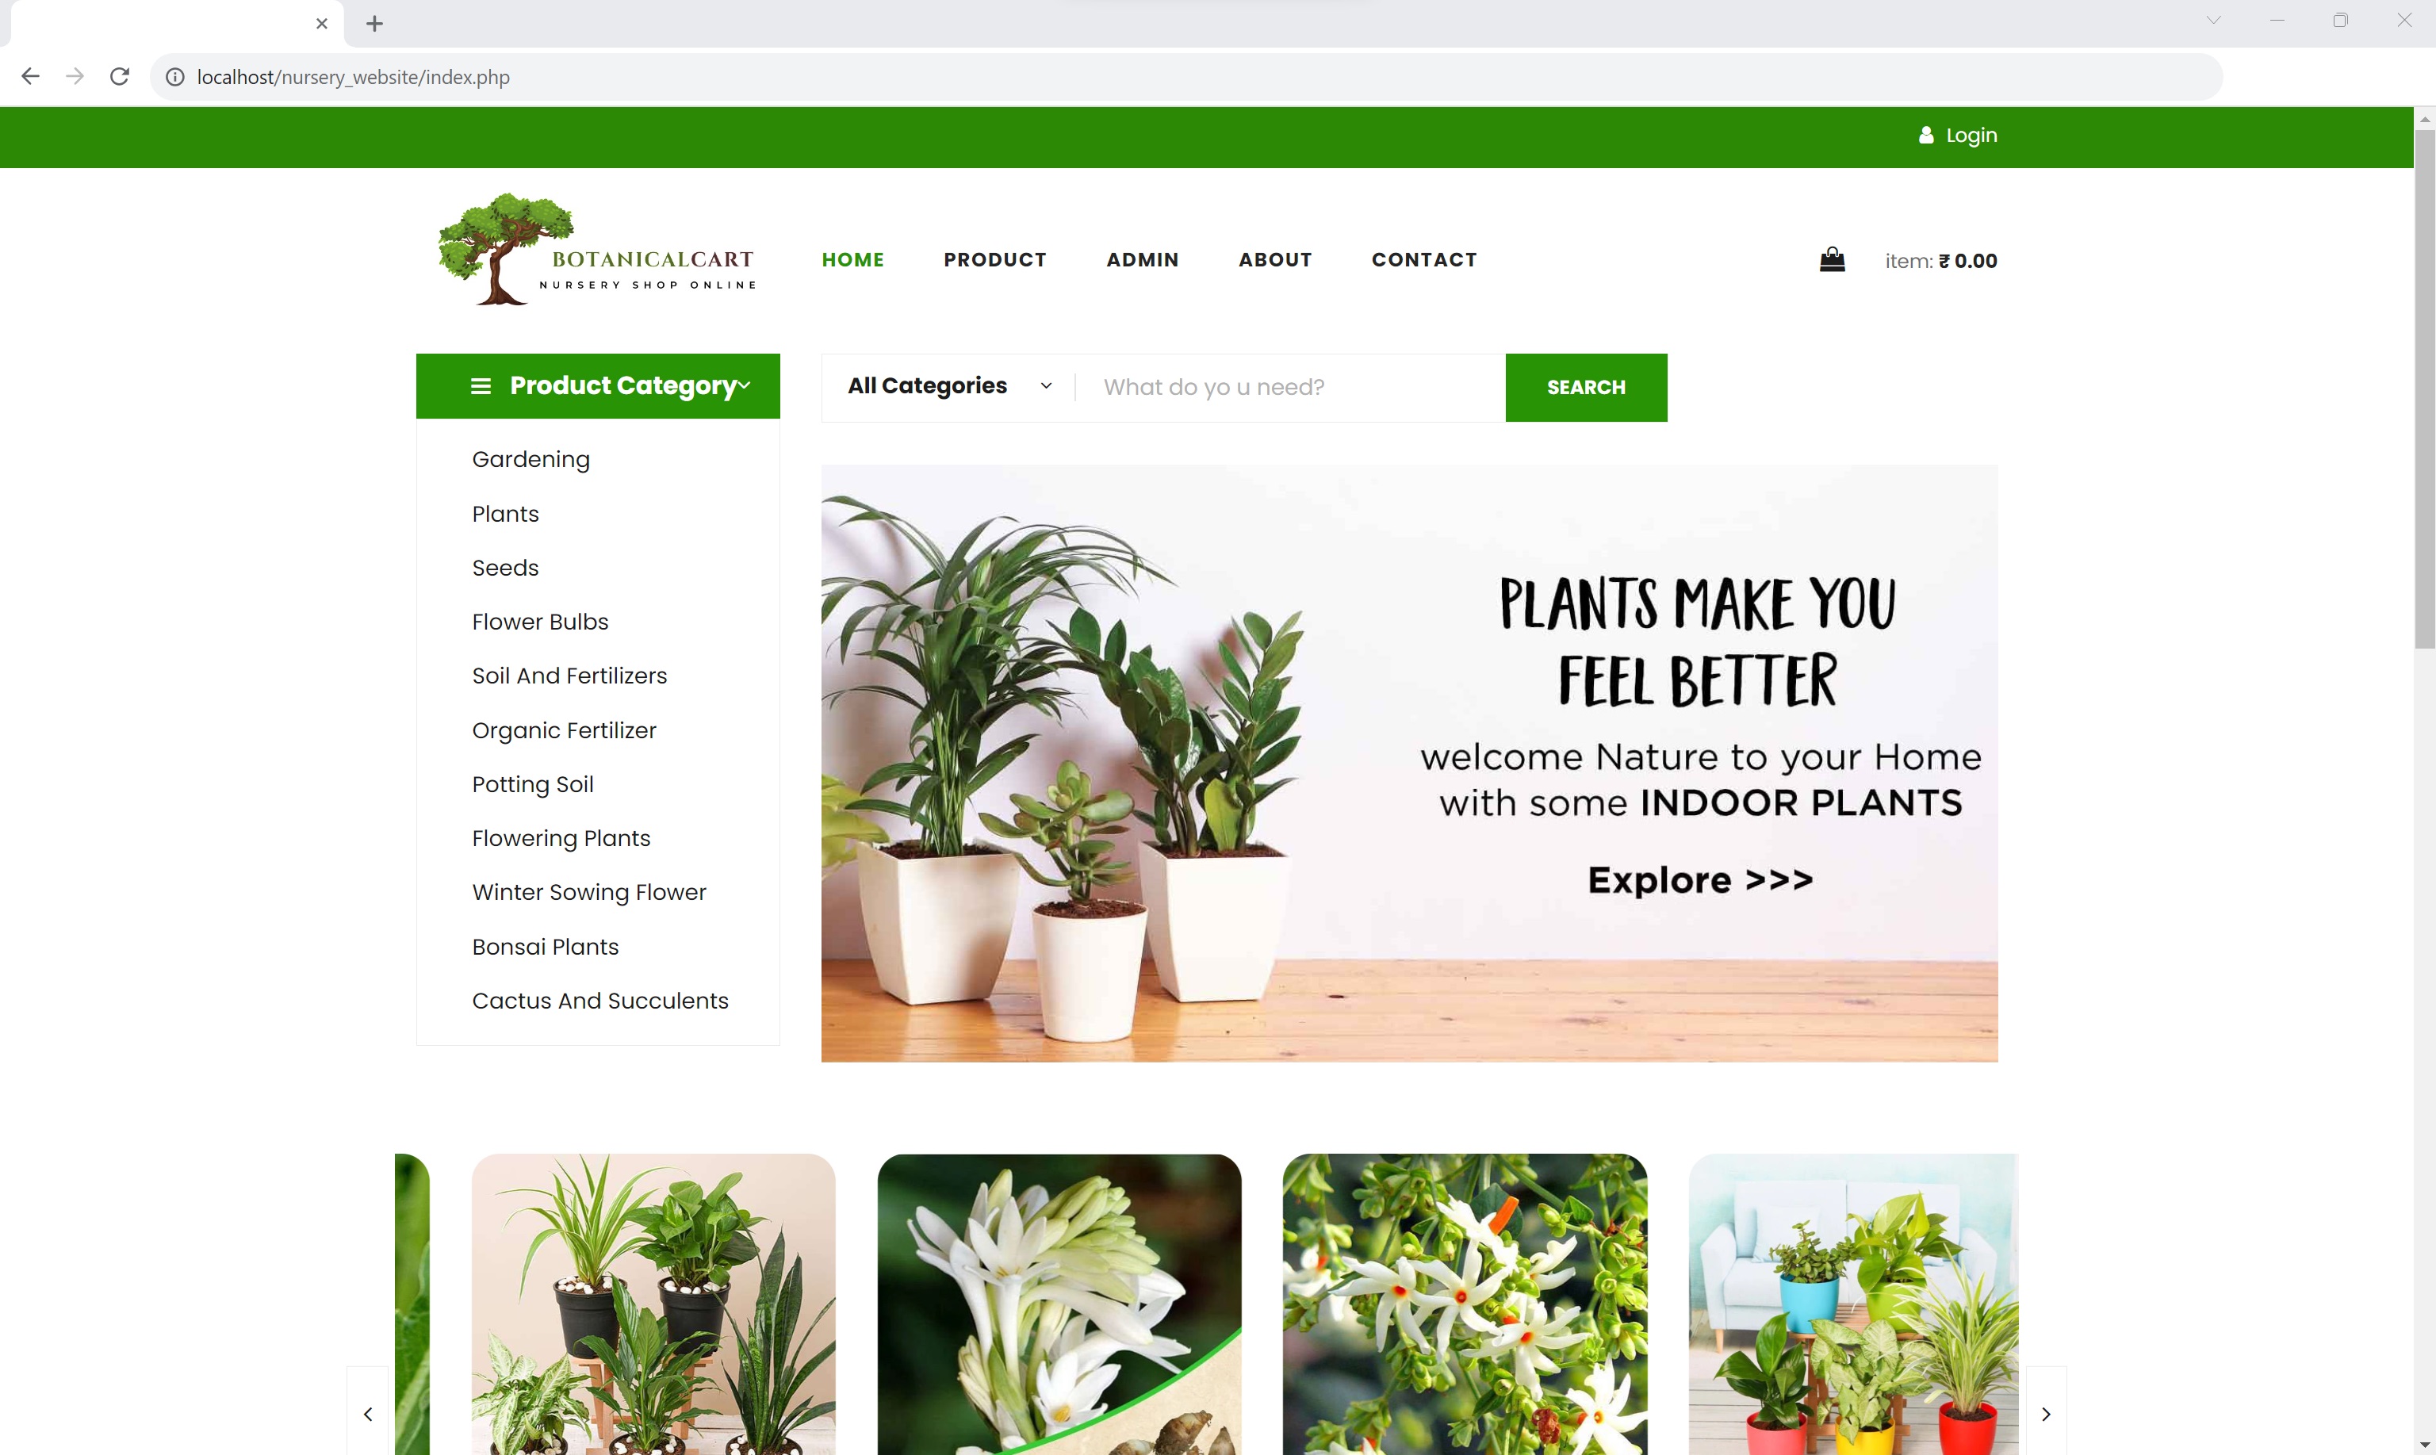Screen dimensions: 2436x1455
Task: Click the browser refresh icon
Action: pyautogui.click(x=120, y=76)
